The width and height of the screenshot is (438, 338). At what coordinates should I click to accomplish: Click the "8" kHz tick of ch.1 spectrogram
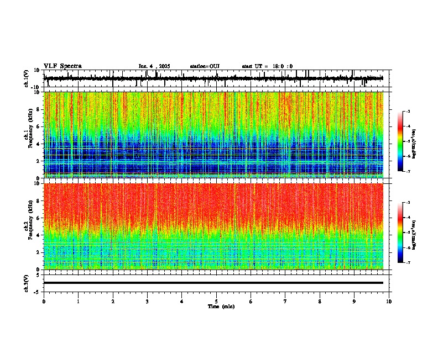pyautogui.click(x=39, y=109)
